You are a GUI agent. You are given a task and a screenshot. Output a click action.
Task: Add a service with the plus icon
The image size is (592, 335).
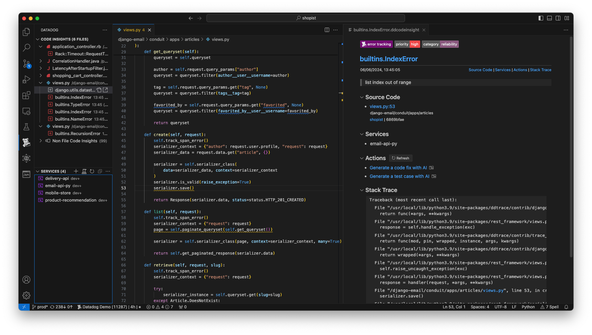tap(76, 171)
